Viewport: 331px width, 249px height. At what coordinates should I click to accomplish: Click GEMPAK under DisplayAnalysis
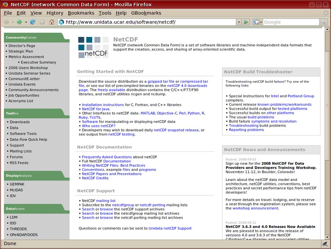point(17,184)
